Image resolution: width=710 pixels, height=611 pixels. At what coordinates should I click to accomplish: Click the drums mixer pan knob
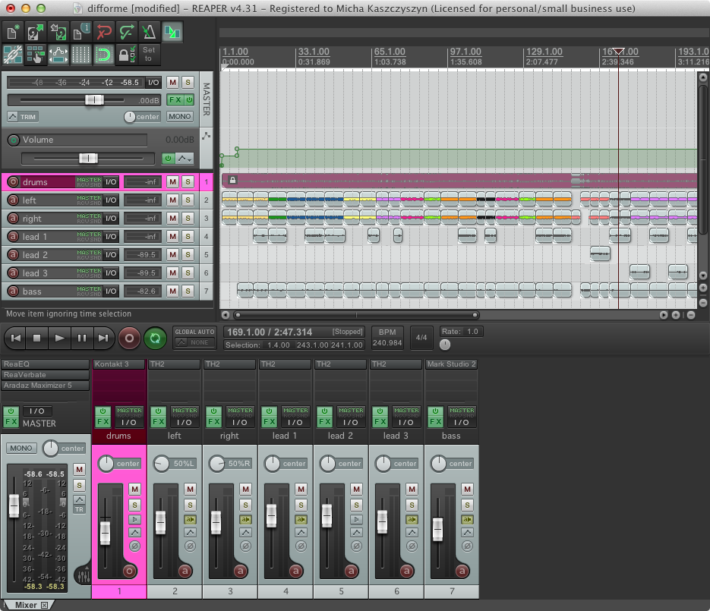click(106, 464)
